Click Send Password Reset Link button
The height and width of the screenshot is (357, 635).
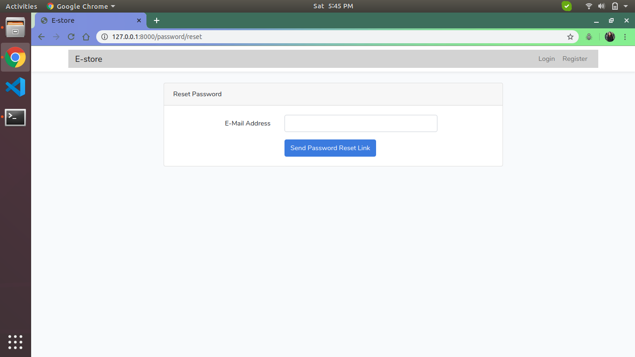330,148
